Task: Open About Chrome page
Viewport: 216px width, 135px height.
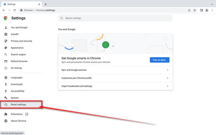Action: 18,121
